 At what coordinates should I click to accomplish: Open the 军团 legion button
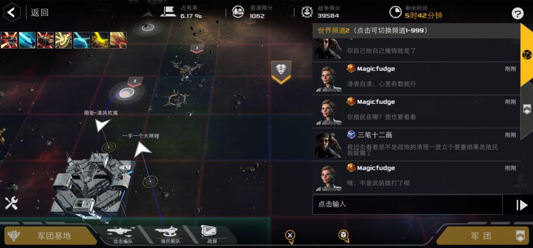pos(483,236)
